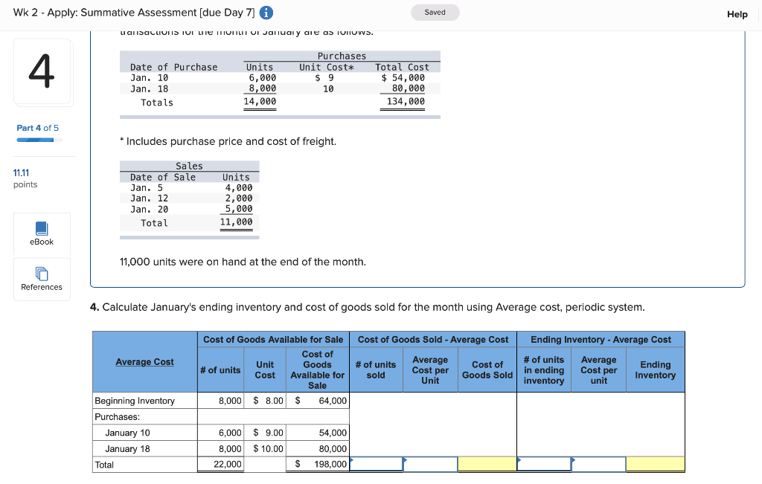Click the Help link

(x=737, y=14)
